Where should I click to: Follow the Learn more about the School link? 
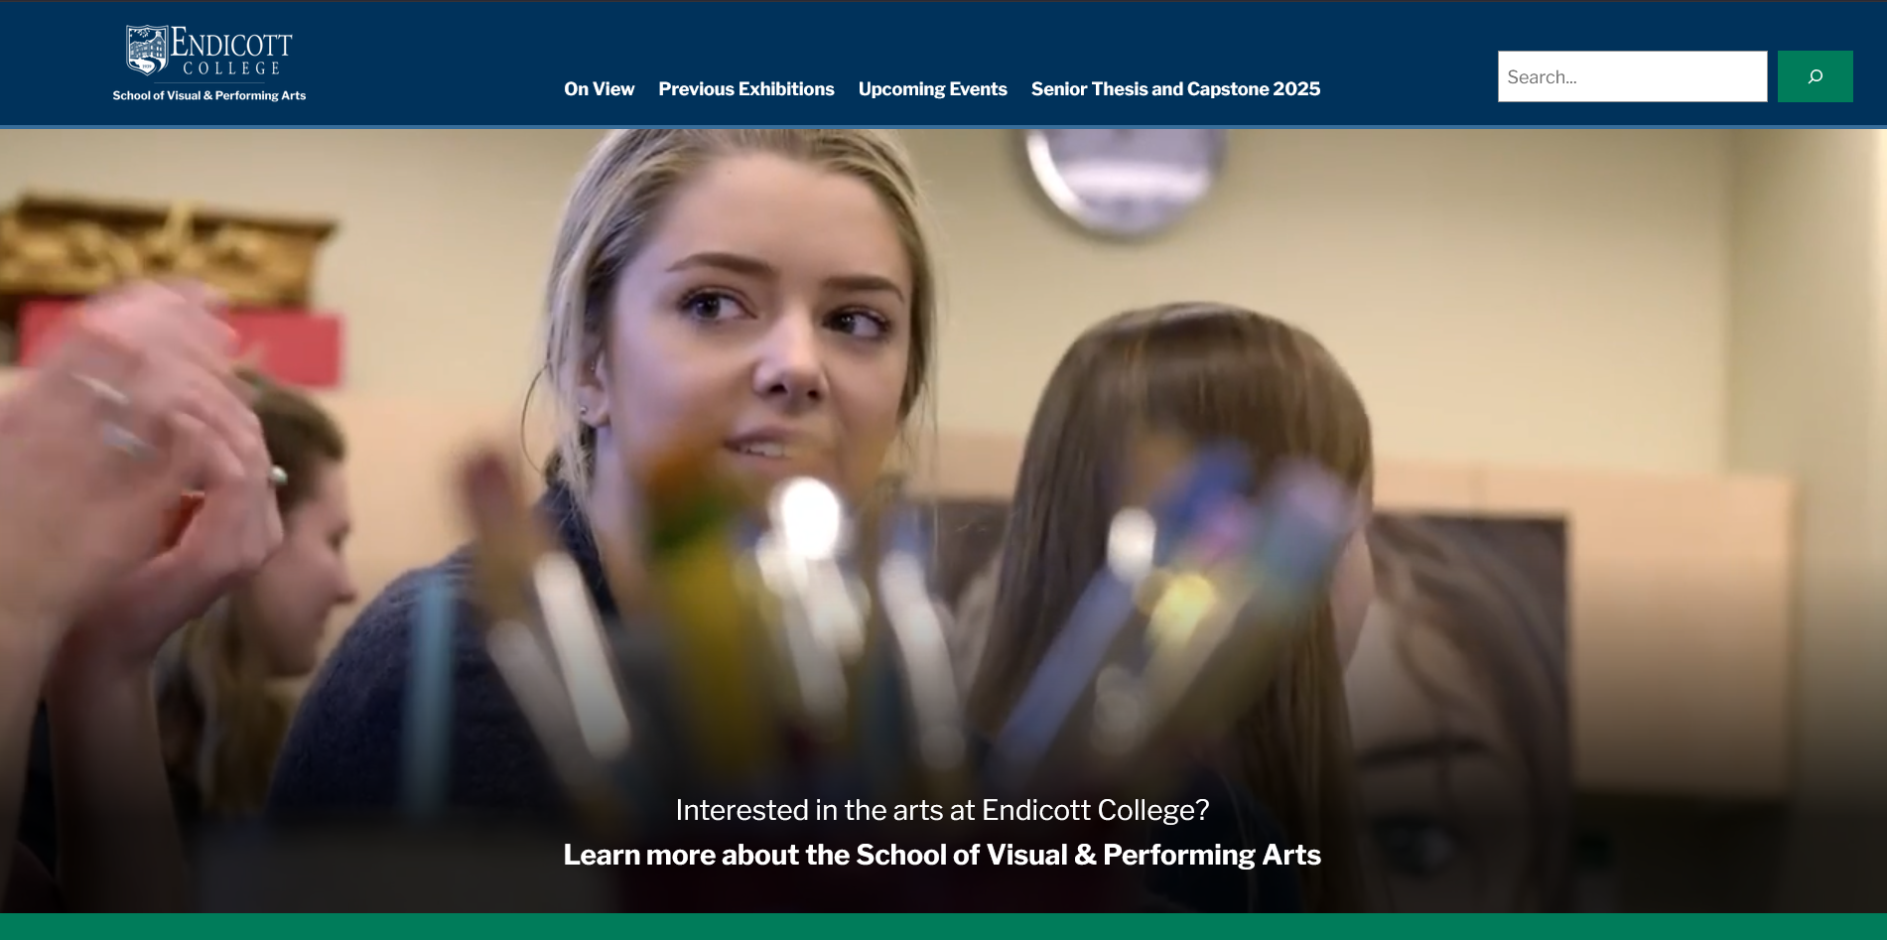pyautogui.click(x=942, y=855)
